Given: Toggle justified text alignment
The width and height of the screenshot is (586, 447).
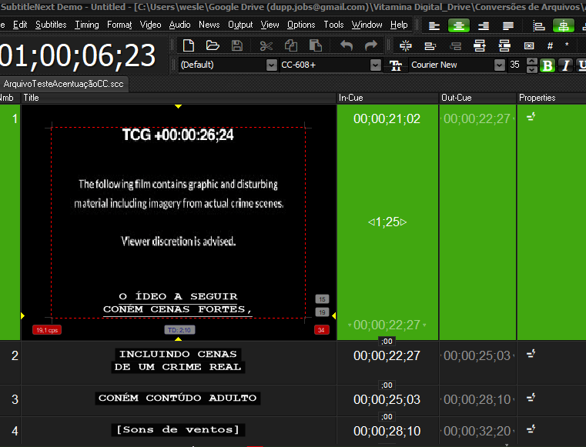Looking at the screenshot, I should point(508,25).
